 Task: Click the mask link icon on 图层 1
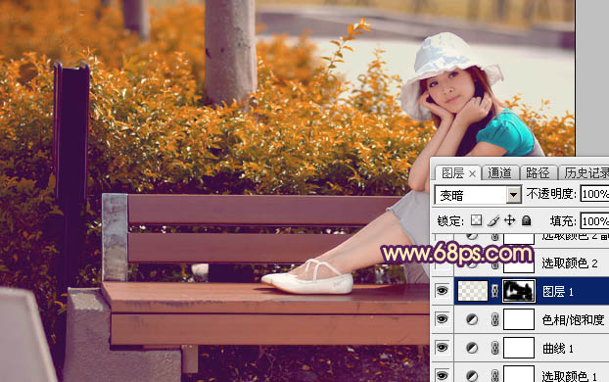494,291
